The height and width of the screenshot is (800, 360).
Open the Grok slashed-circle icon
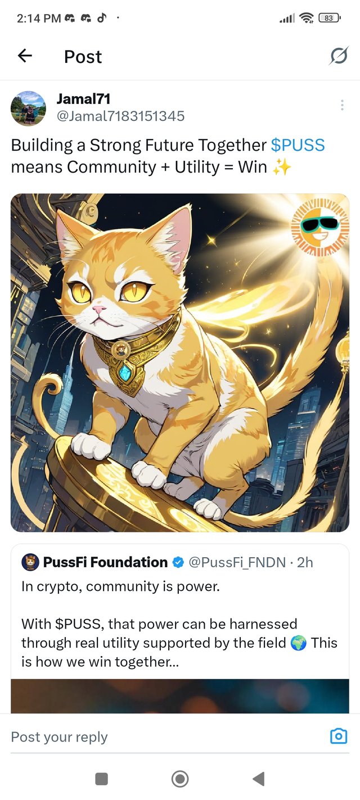339,56
